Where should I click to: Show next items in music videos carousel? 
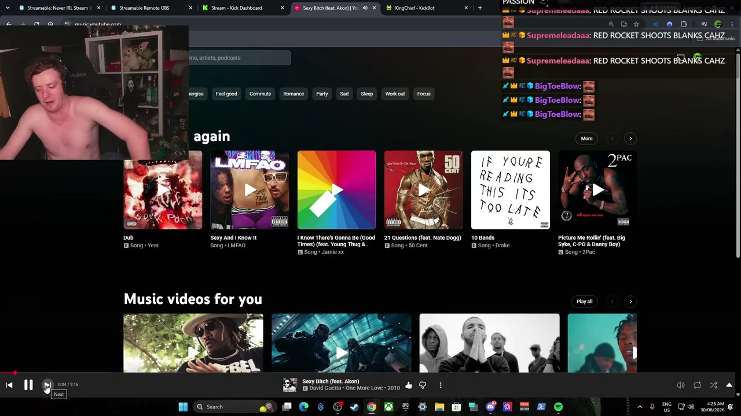click(630, 302)
